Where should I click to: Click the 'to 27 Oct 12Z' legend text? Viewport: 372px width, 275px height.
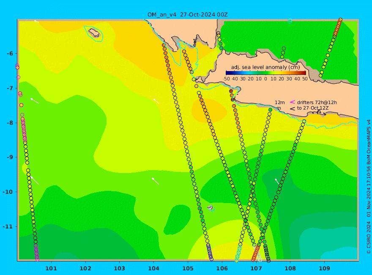313,108
